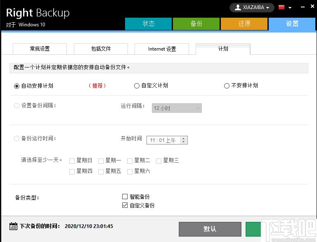The image size is (317, 242).
Task: Click the calendar icon by next backup time
Action: 13,226
